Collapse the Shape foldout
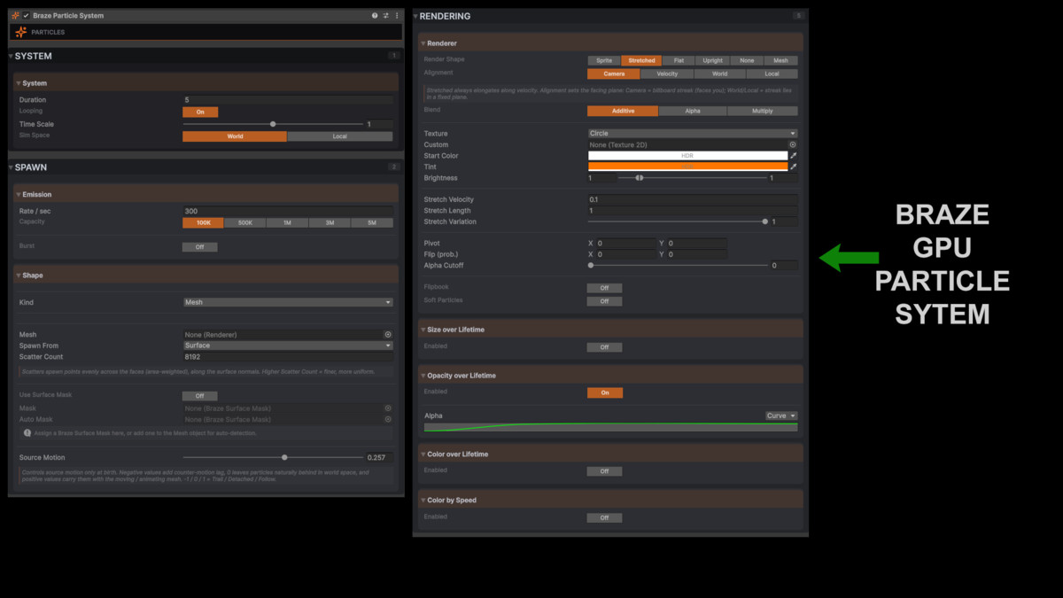Image resolution: width=1063 pixels, height=598 pixels. [206, 276]
